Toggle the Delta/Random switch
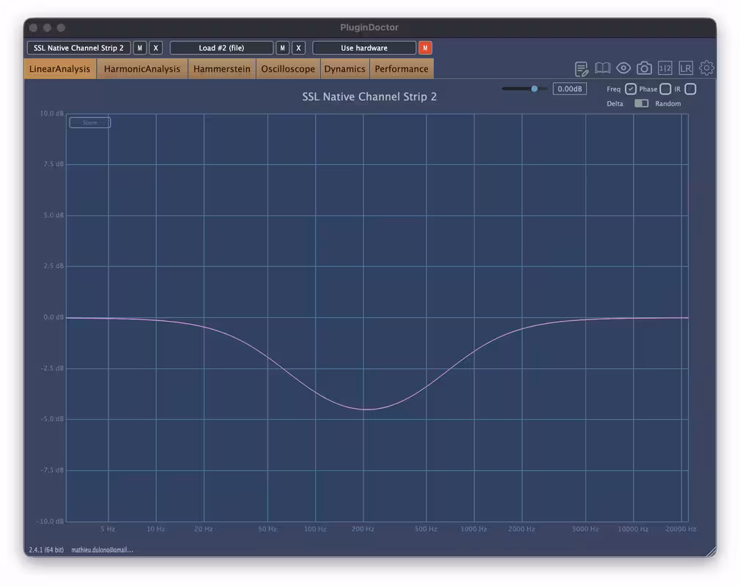The height and width of the screenshot is (586, 740). 641,103
